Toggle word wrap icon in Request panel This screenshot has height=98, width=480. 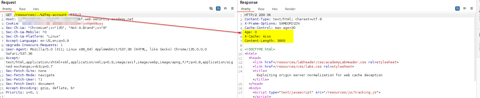point(218,8)
